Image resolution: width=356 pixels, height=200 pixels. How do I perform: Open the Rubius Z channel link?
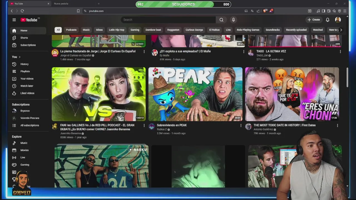click(162, 129)
